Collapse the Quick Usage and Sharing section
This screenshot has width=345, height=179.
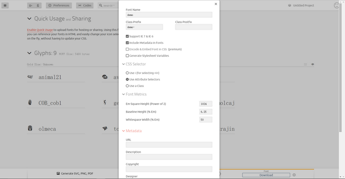pyautogui.click(x=29, y=19)
